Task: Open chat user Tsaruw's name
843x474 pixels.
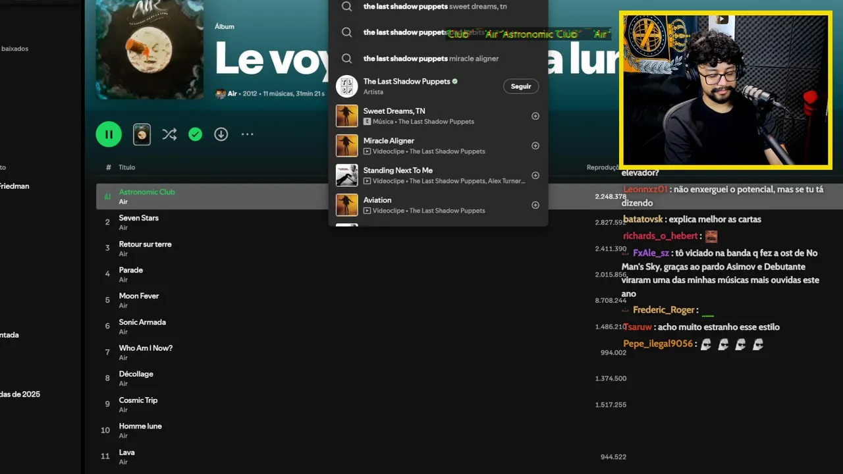Action: tap(638, 327)
